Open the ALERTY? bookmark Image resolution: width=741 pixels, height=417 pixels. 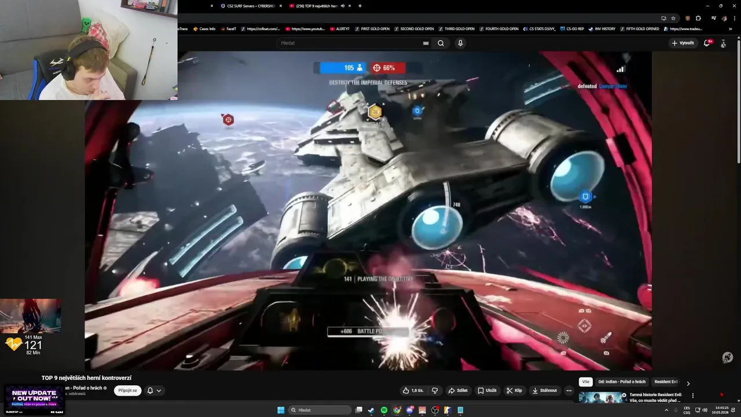coord(340,28)
